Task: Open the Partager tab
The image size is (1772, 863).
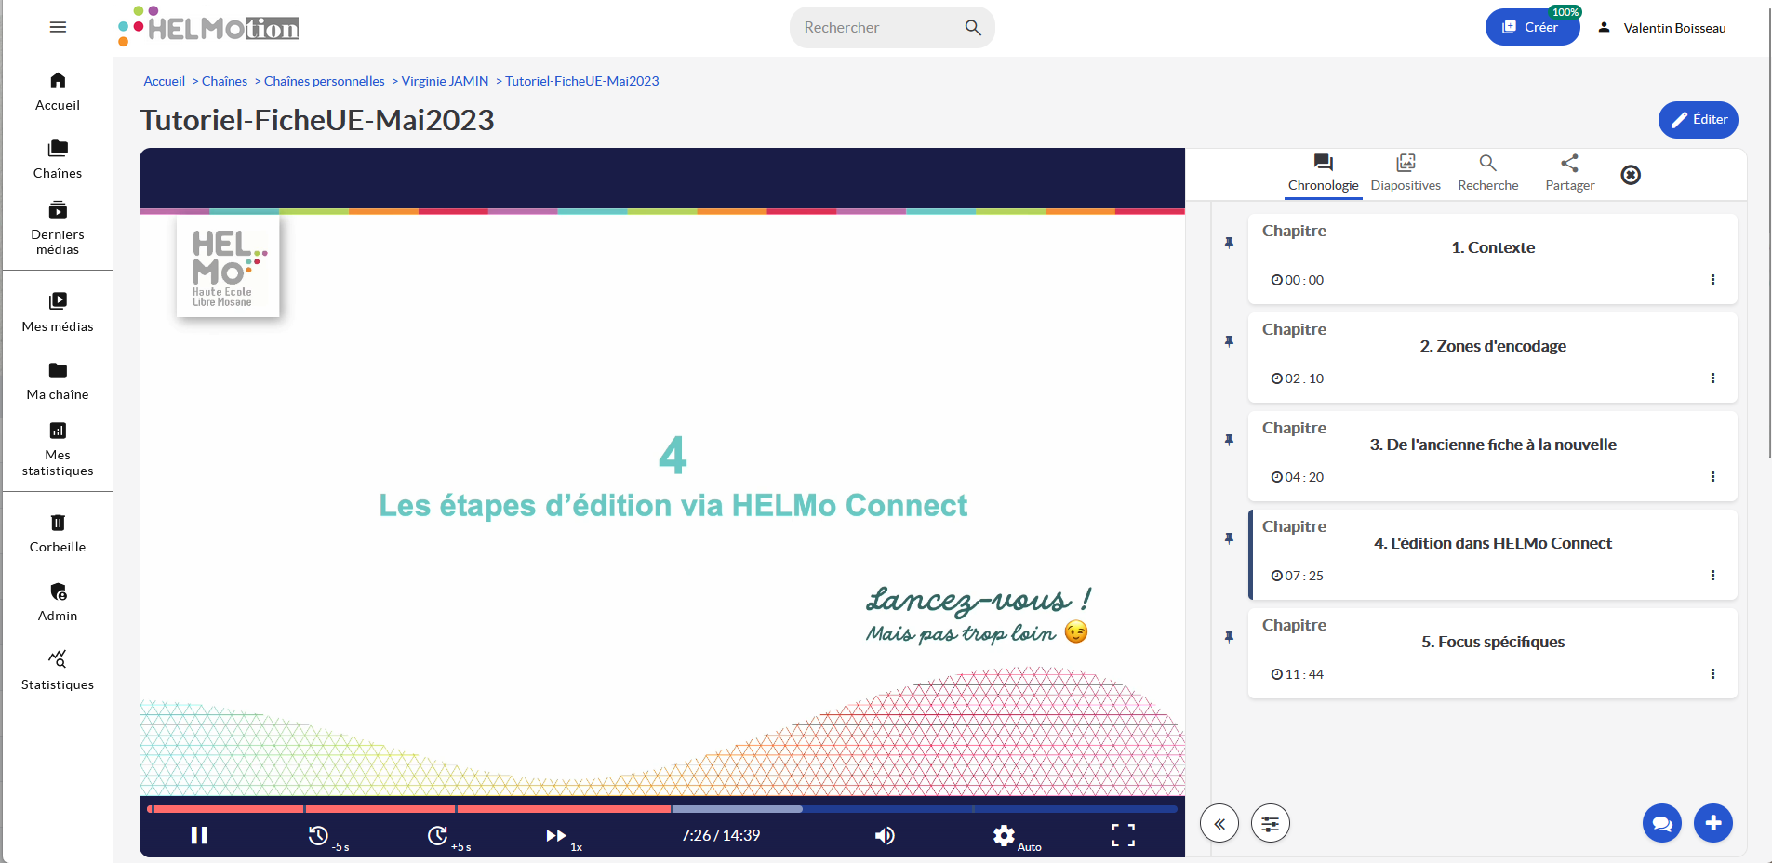Action: click(x=1569, y=174)
